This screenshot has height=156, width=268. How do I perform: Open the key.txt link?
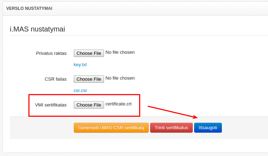(80, 65)
